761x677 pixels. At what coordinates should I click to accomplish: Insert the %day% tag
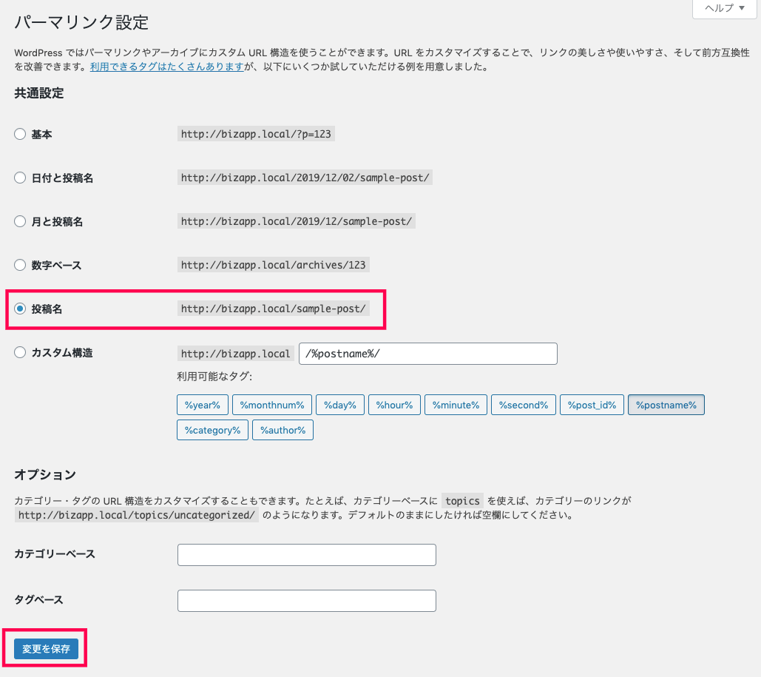(x=339, y=405)
